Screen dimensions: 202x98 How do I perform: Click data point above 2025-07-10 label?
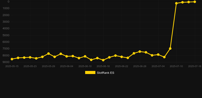(x=176, y=3)
